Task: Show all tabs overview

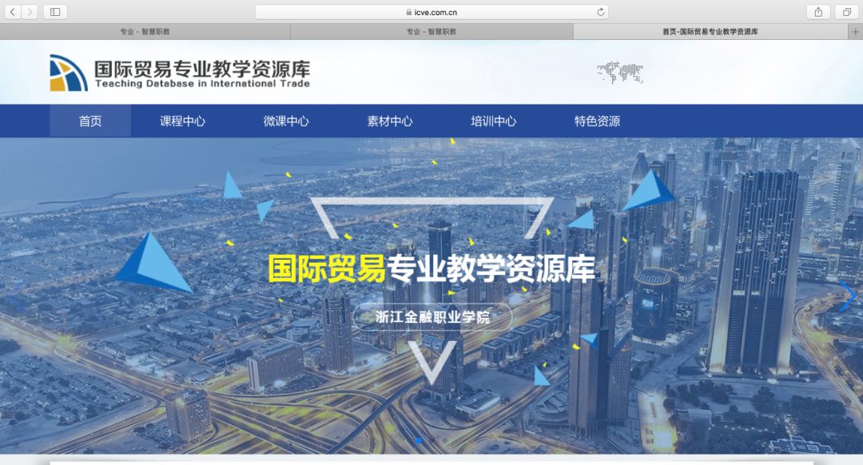Action: click(846, 12)
